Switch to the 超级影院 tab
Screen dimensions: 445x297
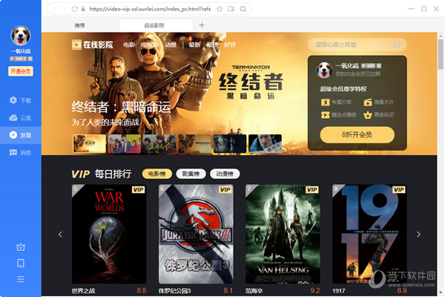point(154,25)
